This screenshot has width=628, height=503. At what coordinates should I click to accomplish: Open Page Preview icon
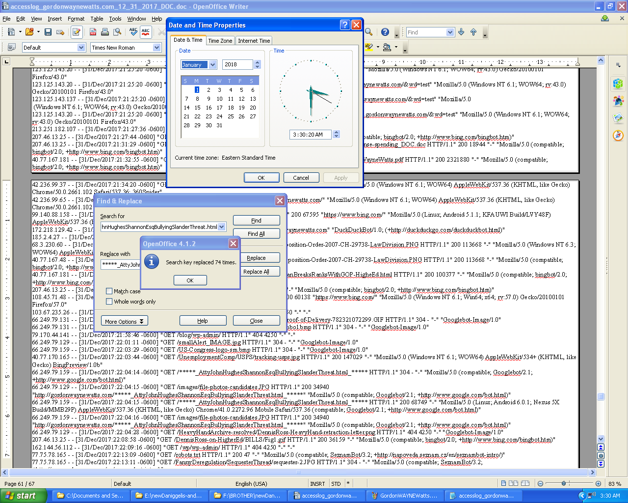pyautogui.click(x=117, y=32)
